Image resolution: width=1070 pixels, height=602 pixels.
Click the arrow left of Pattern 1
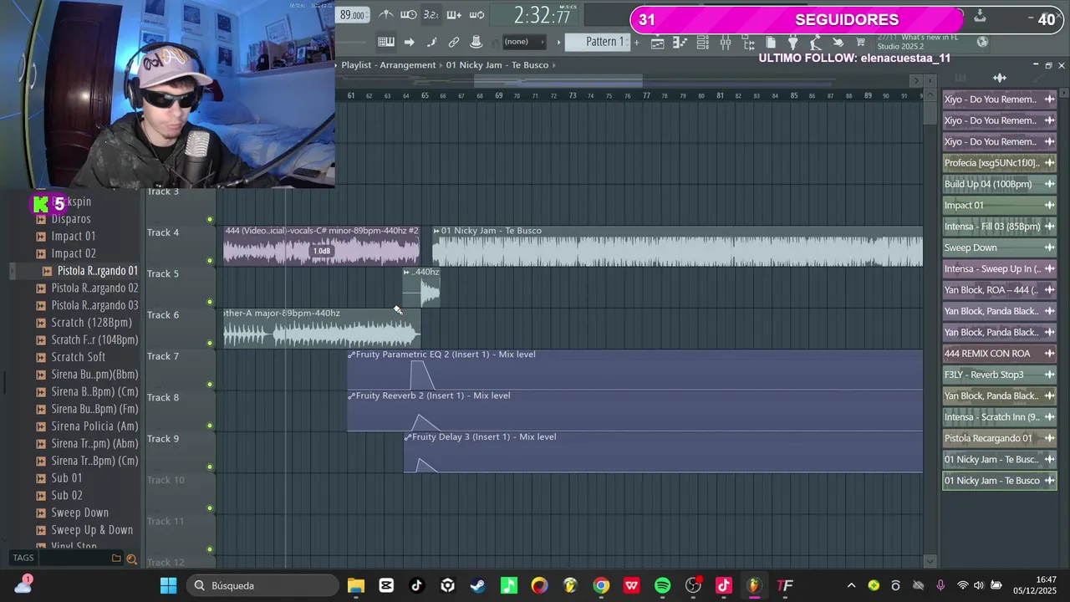click(x=559, y=42)
